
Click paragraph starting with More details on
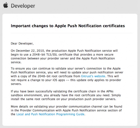point(66,110)
